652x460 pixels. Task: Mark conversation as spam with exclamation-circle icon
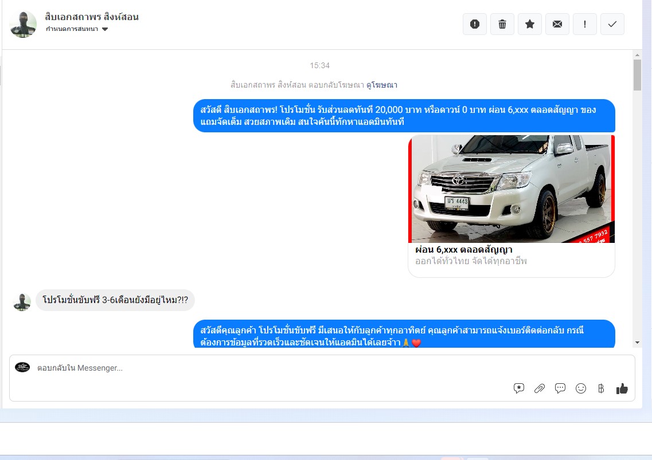474,24
